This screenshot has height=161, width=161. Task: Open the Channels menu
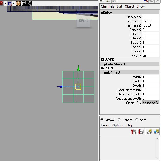tap(107, 6)
